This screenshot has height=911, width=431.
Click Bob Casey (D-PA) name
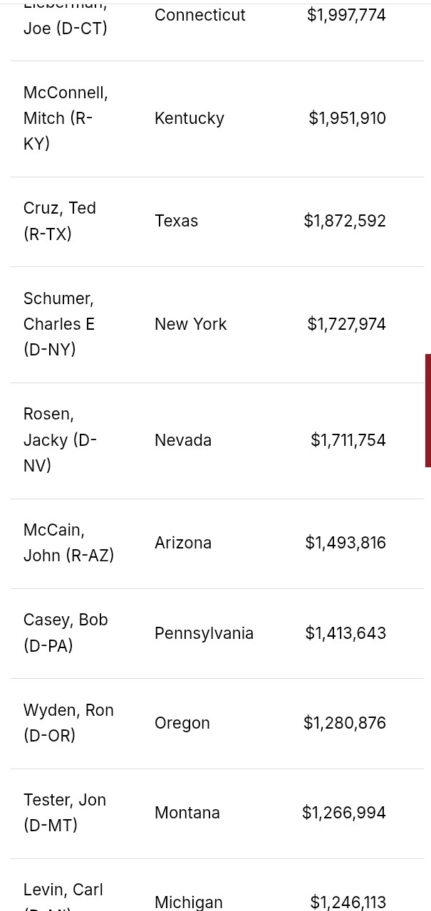point(66,633)
